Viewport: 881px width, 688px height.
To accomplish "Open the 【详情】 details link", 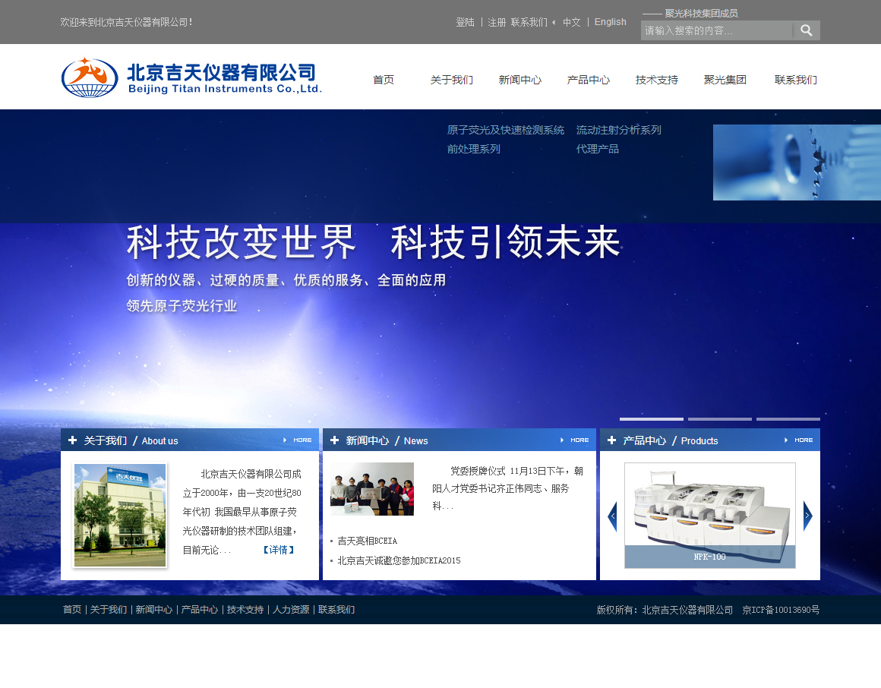I will tap(279, 550).
